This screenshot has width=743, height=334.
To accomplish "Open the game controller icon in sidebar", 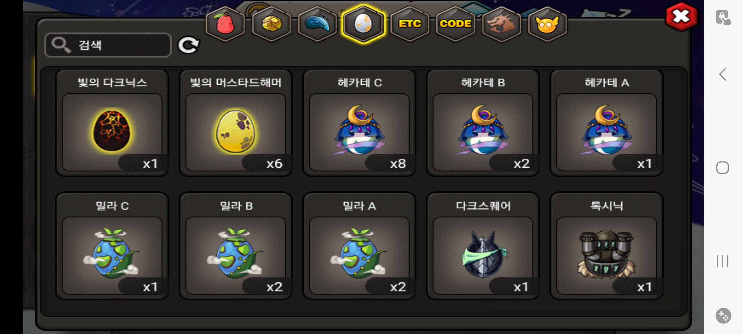I will point(723,316).
